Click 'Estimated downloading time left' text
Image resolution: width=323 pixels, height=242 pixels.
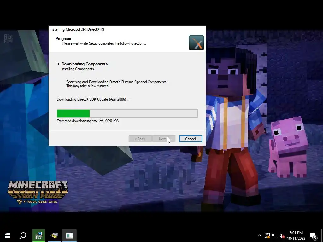click(88, 121)
